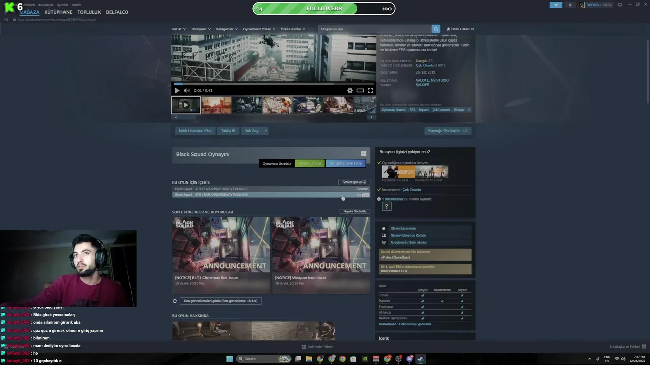Open DELFALCO profile tab

117,12
